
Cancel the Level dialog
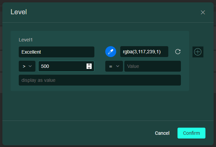(162, 133)
